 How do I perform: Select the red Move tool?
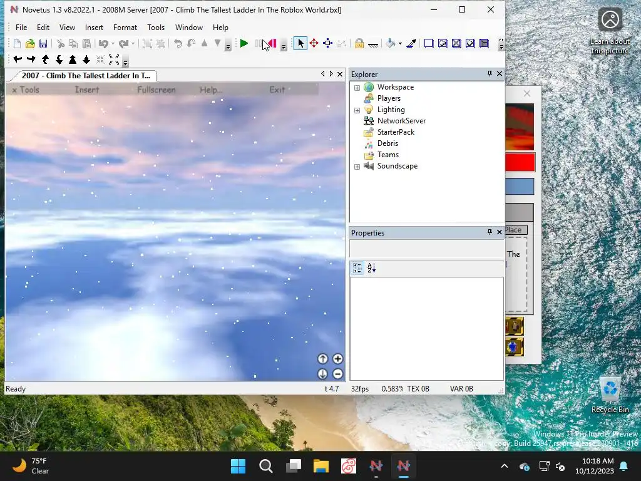click(x=314, y=43)
